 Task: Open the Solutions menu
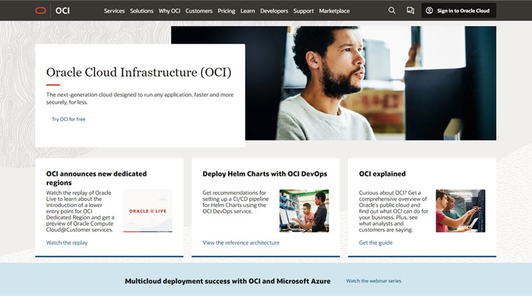point(142,11)
